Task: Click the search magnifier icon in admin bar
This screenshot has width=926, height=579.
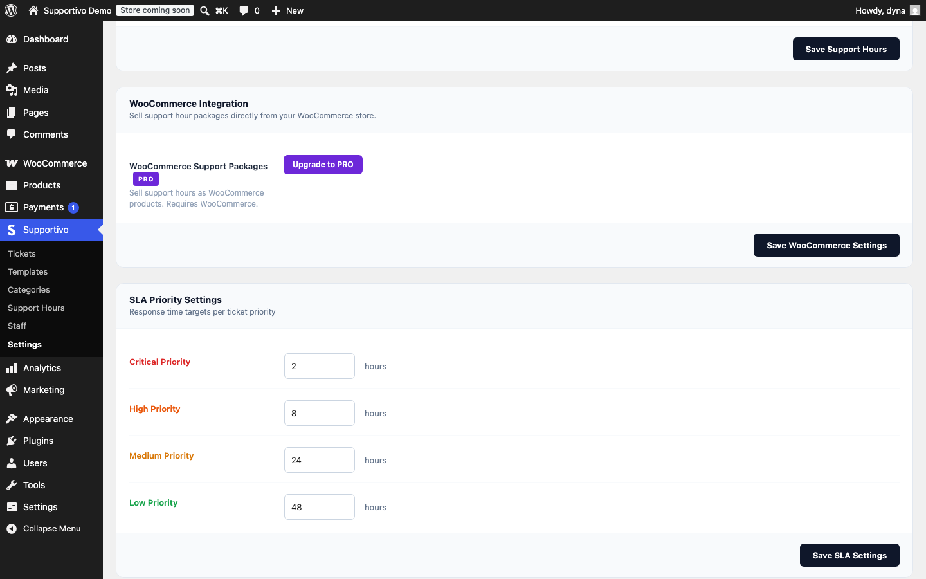Action: 204,10
